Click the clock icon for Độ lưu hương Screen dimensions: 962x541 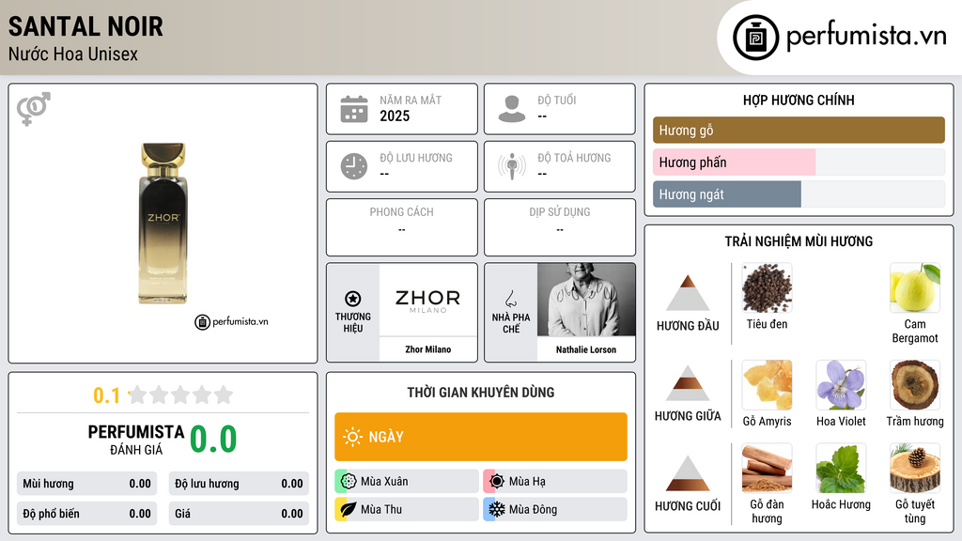354,166
